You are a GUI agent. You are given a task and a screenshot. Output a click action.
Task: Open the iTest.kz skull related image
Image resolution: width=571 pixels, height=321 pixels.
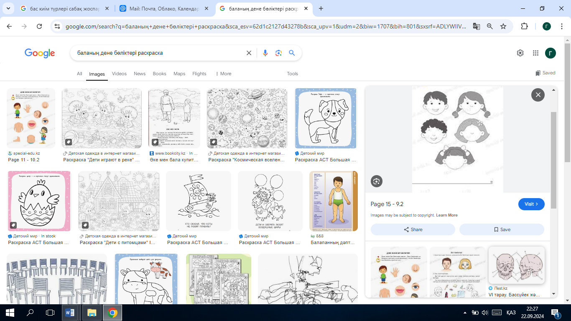[516, 266]
